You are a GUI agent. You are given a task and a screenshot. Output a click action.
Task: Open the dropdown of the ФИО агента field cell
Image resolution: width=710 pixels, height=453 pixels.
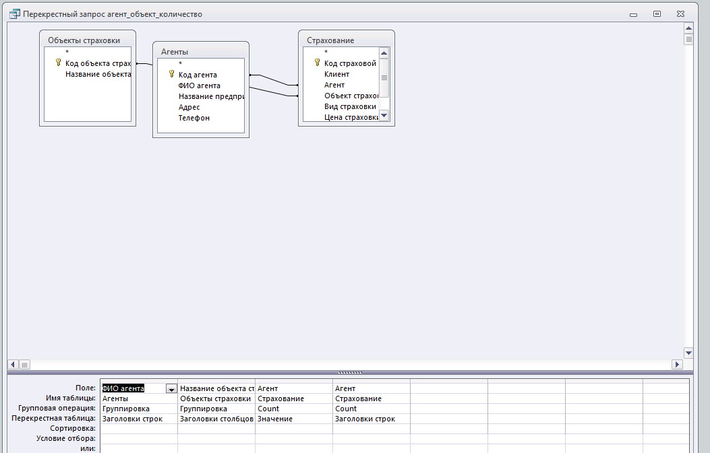[x=171, y=388]
